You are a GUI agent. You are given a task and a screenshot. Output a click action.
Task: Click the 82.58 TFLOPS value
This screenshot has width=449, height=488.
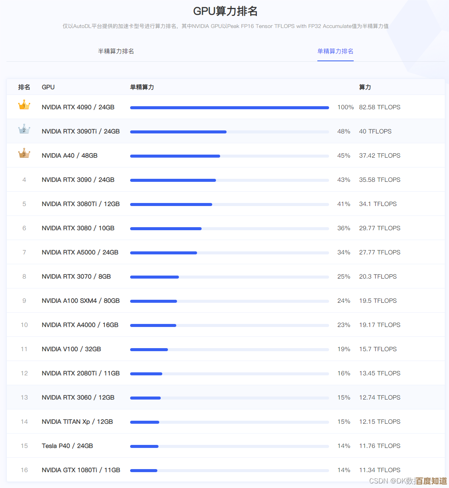click(x=379, y=107)
